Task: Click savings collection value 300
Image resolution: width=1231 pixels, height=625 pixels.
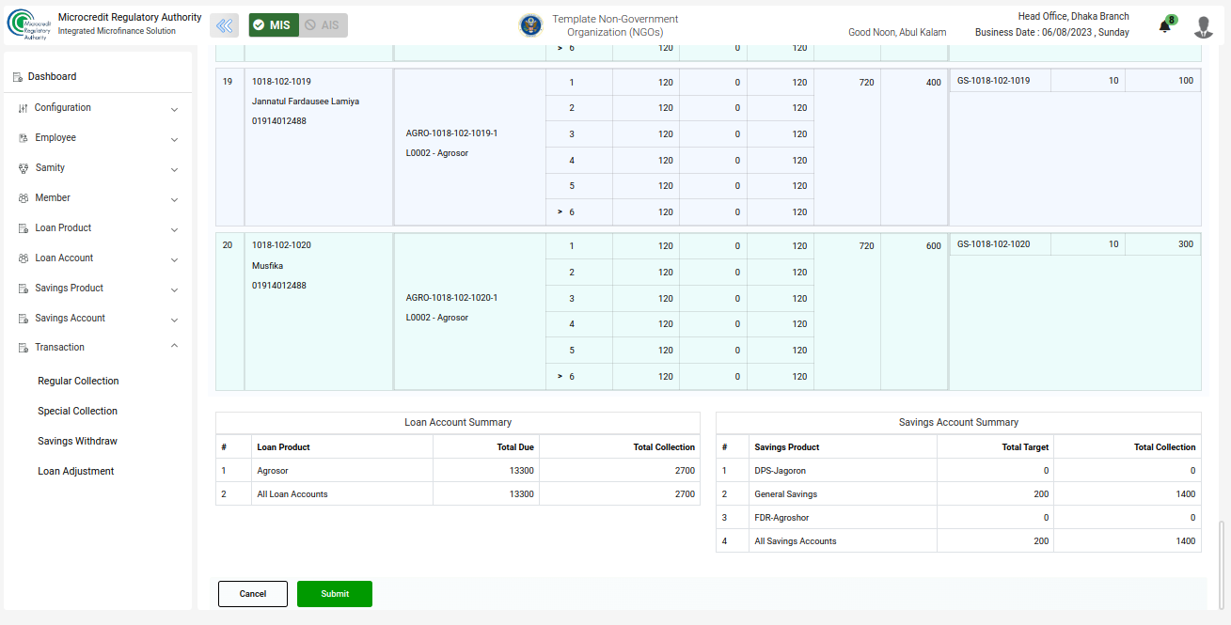Action: click(1185, 244)
